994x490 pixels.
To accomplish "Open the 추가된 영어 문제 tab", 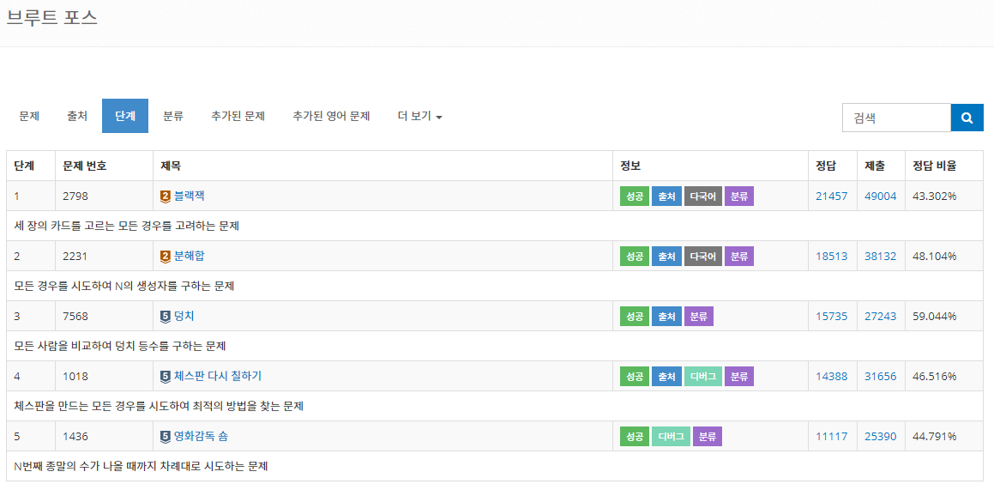I will coord(331,116).
